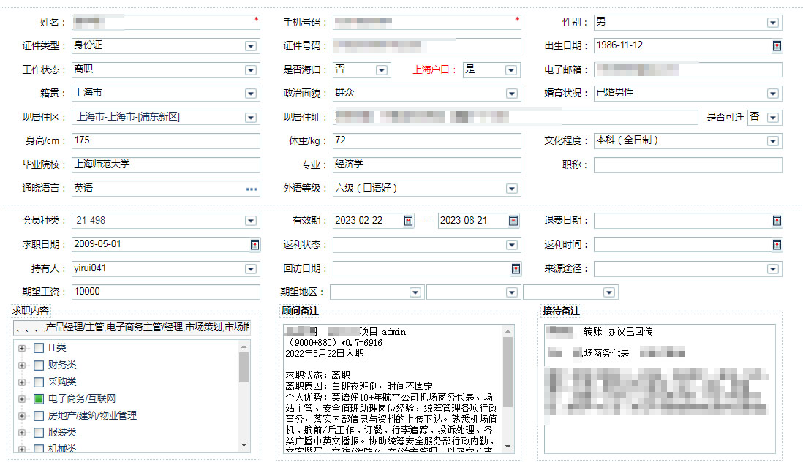The width and height of the screenshot is (803, 462).
Task: Check the 房地产/建筑/物业管理 checkbox
Action: [39, 416]
